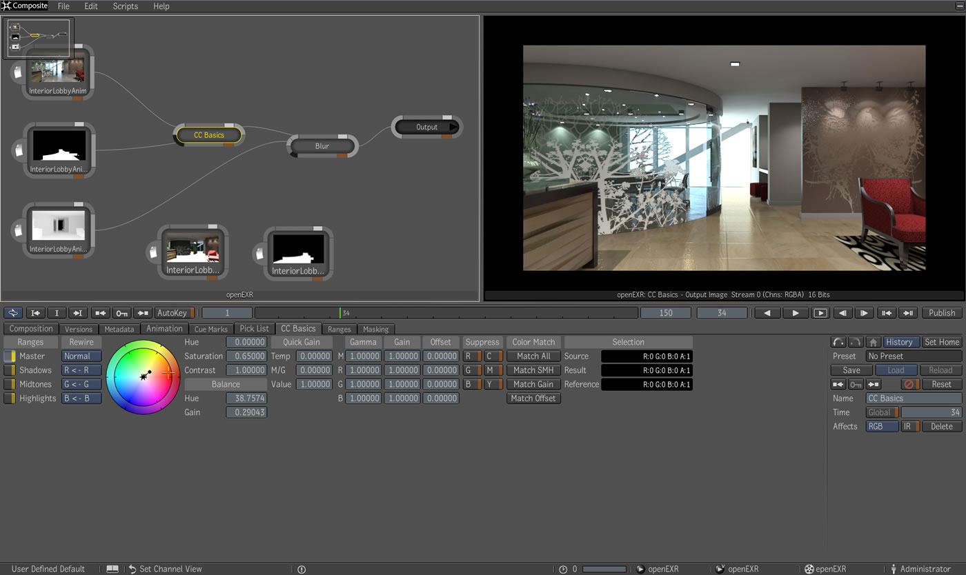
Task: Step to the next frame
Action: 864,313
